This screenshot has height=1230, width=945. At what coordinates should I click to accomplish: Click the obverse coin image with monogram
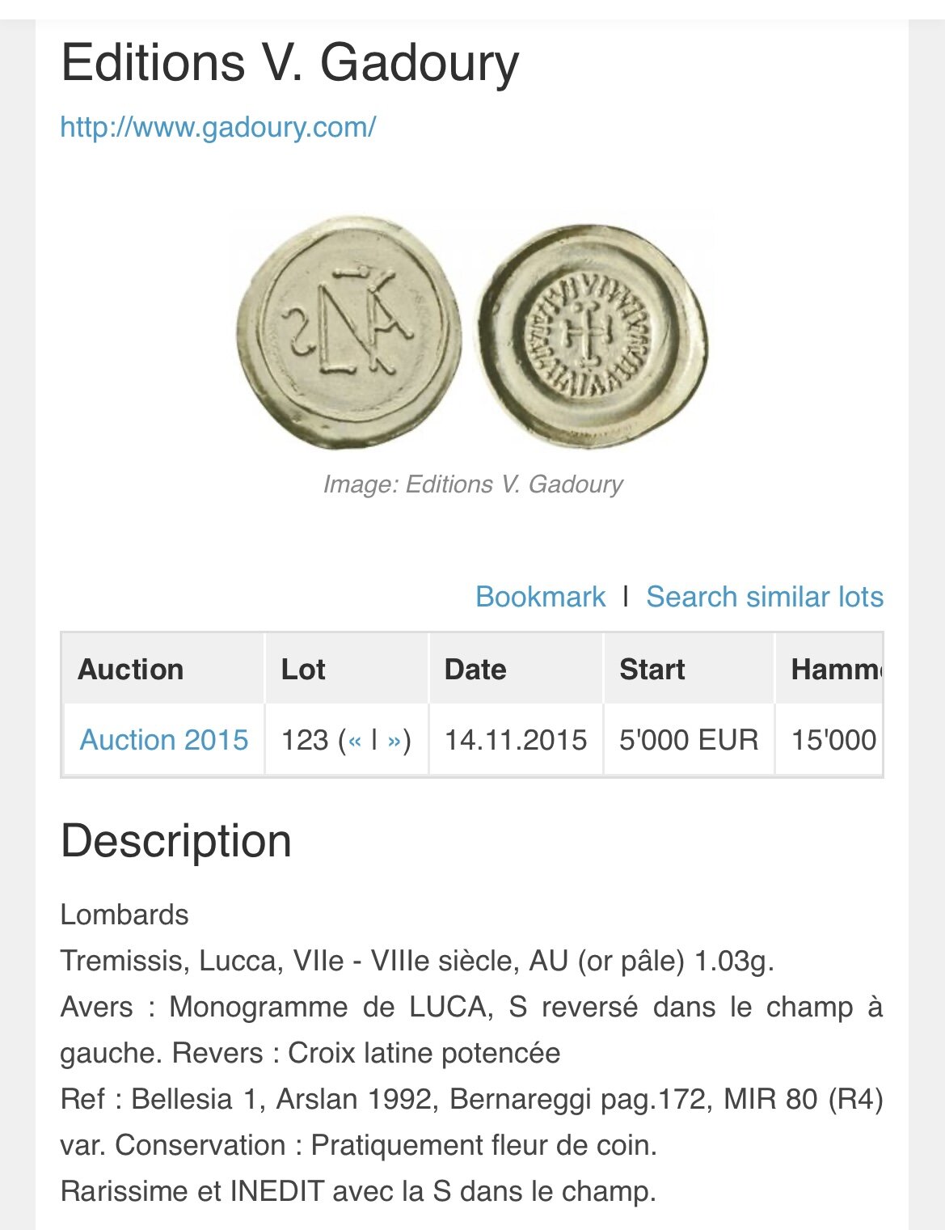348,332
